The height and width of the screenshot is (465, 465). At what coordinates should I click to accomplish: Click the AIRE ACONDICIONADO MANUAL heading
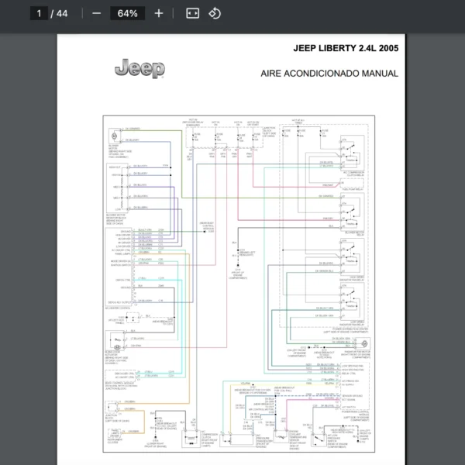(x=329, y=74)
